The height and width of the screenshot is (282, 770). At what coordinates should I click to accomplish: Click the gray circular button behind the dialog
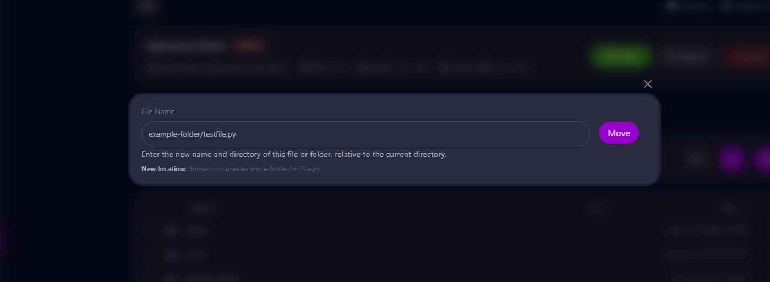tap(697, 160)
